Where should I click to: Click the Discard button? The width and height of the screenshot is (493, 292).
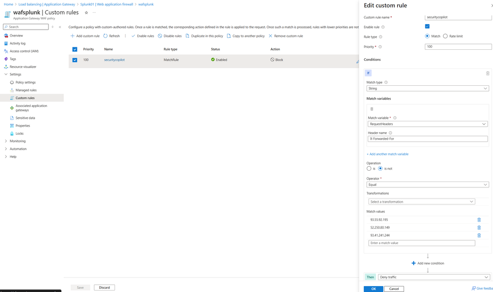pos(105,287)
